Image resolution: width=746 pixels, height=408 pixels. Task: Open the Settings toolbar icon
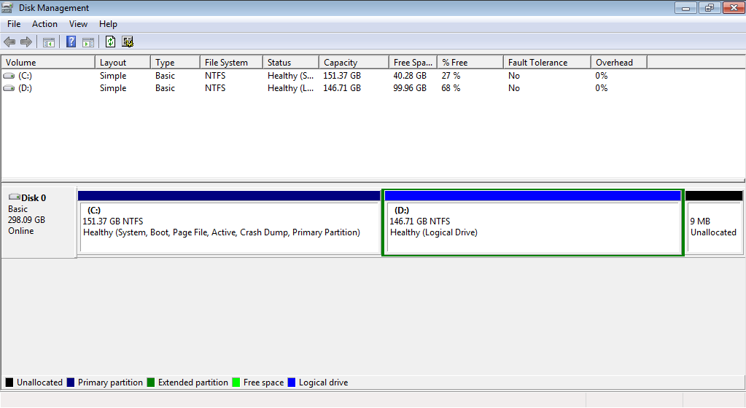pyautogui.click(x=128, y=42)
